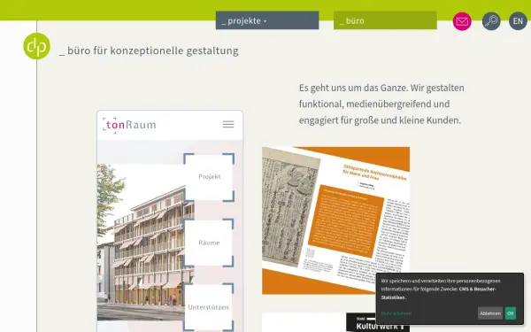Click the green dp logo

tap(36, 46)
